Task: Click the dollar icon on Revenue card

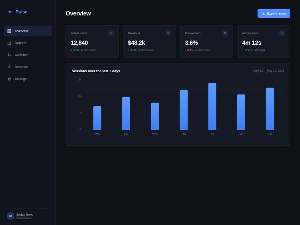Action: [168, 33]
